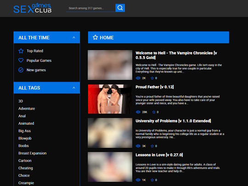Click the star icon beside Top Rated
This screenshot has height=186, width=248.
pos(21,51)
